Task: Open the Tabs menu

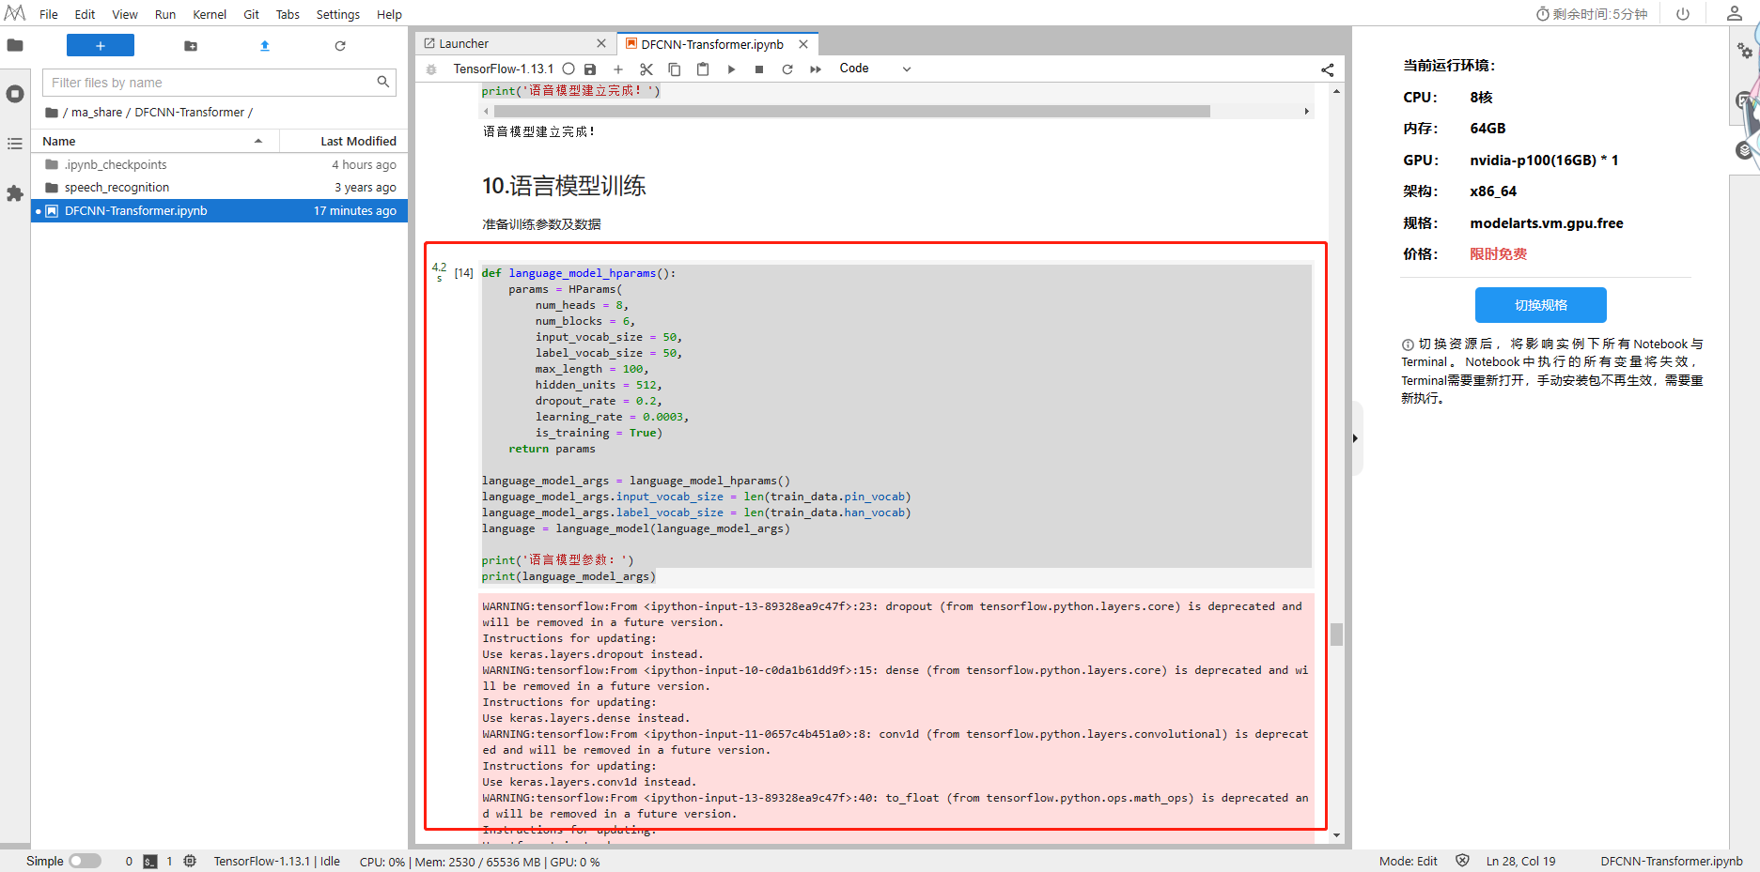Action: tap(288, 14)
